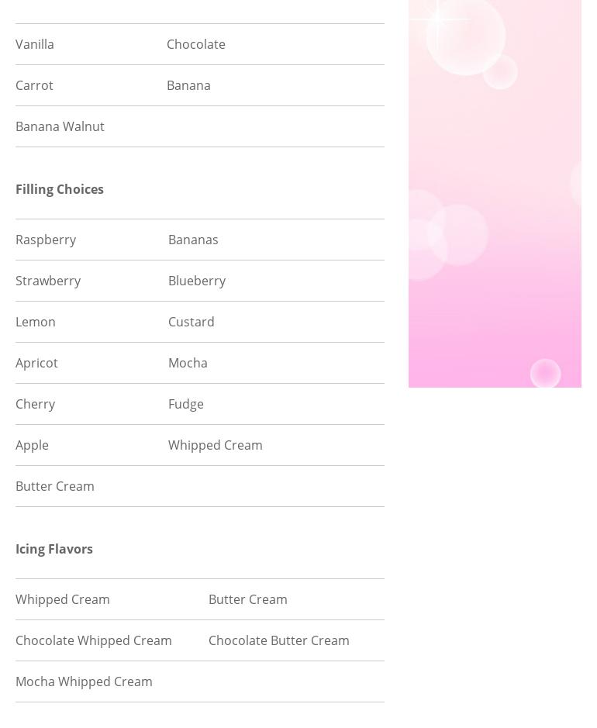Click the pink bubble sidebar image
This screenshot has height=728, width=597.
tap(495, 194)
